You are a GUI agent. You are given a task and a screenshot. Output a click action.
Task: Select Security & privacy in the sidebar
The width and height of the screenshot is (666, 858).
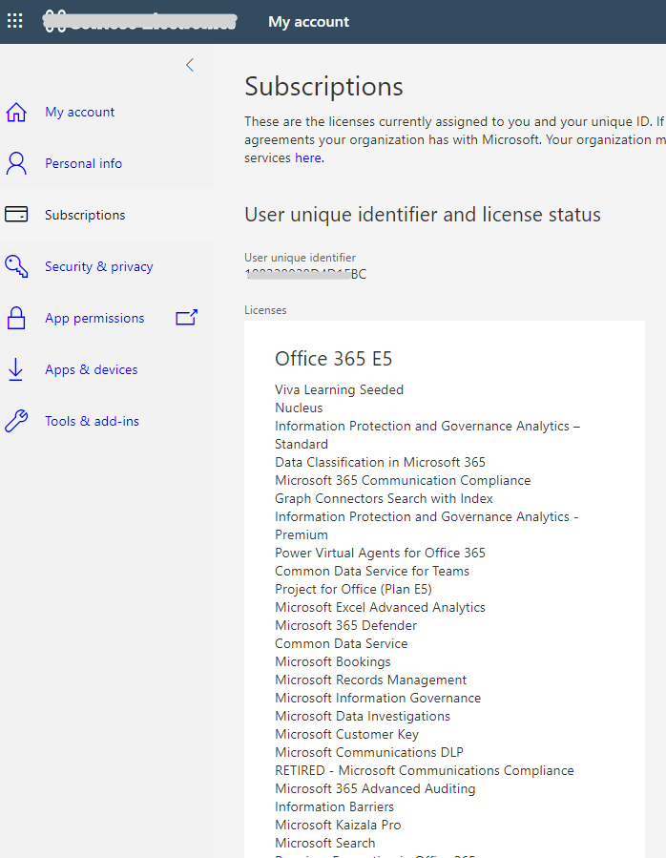[99, 266]
